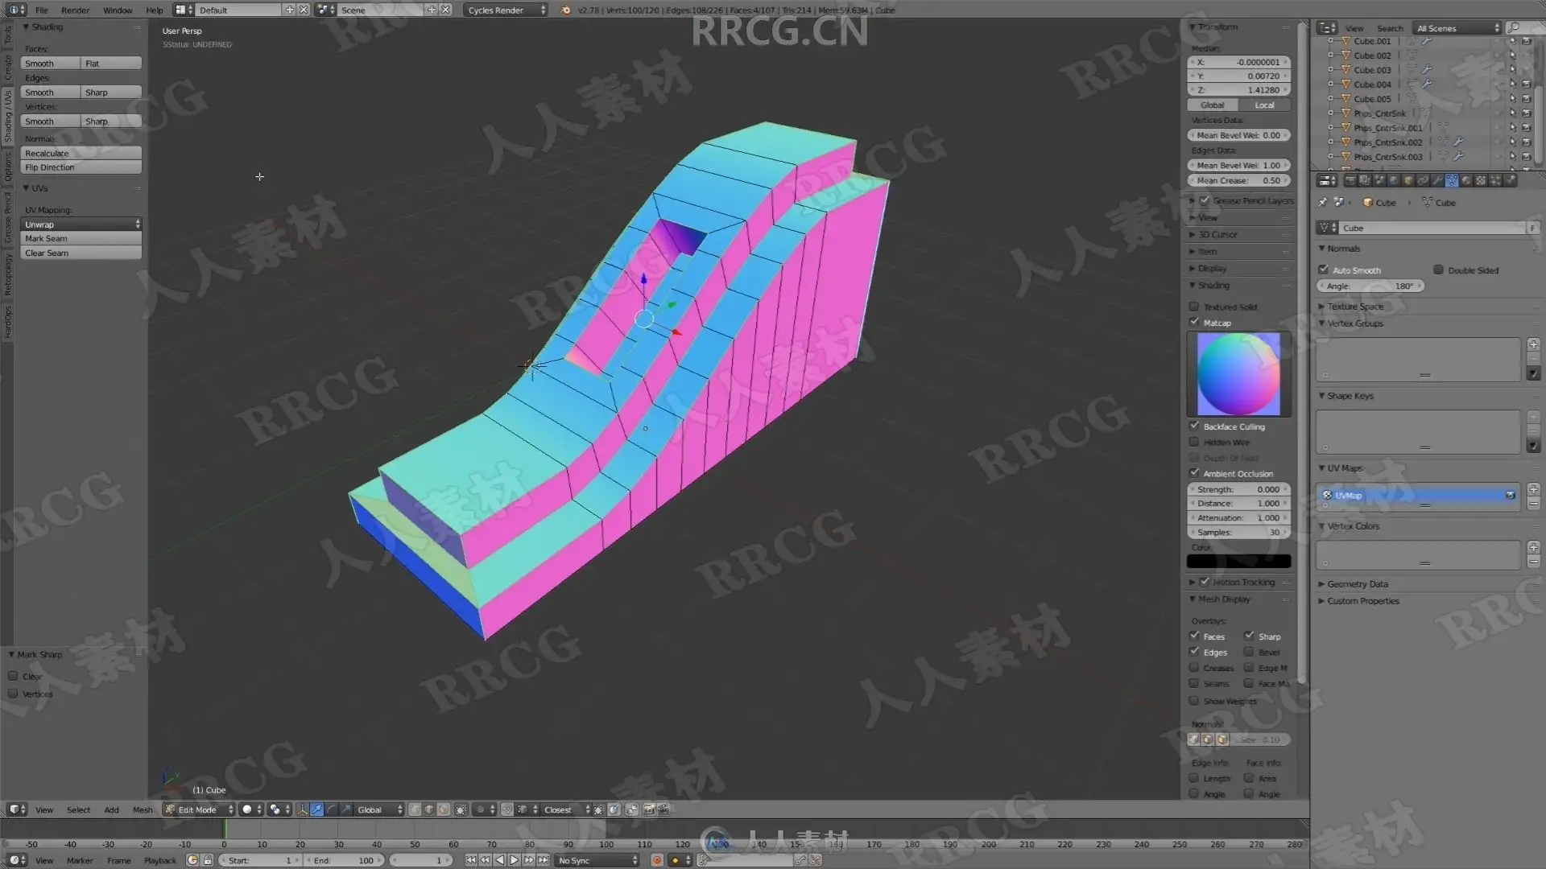Enable the Seams overlay checkbox
This screenshot has height=869, width=1546.
tap(1194, 683)
